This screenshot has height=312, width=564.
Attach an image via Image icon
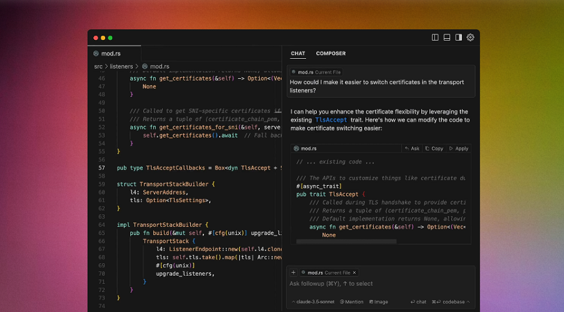click(378, 302)
